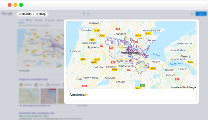This screenshot has height=120, width=208.
Task: Click the N247 road shield
Action: coord(148,34)
